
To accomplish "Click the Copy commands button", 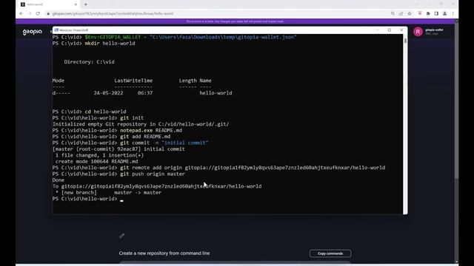I will point(330,253).
